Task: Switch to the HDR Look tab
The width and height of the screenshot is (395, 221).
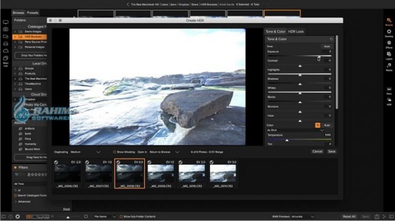Action: pos(296,31)
